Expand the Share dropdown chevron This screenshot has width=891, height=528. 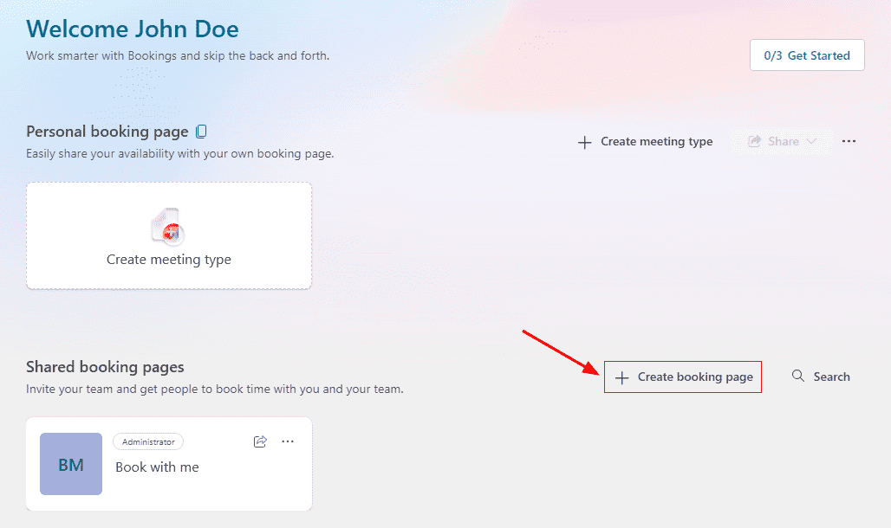click(811, 141)
